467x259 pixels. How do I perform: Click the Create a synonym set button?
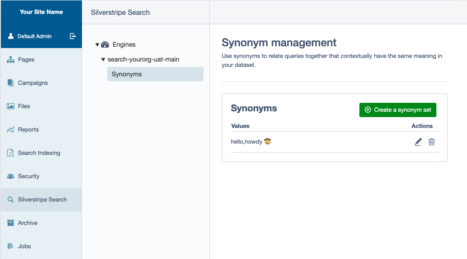pos(398,110)
